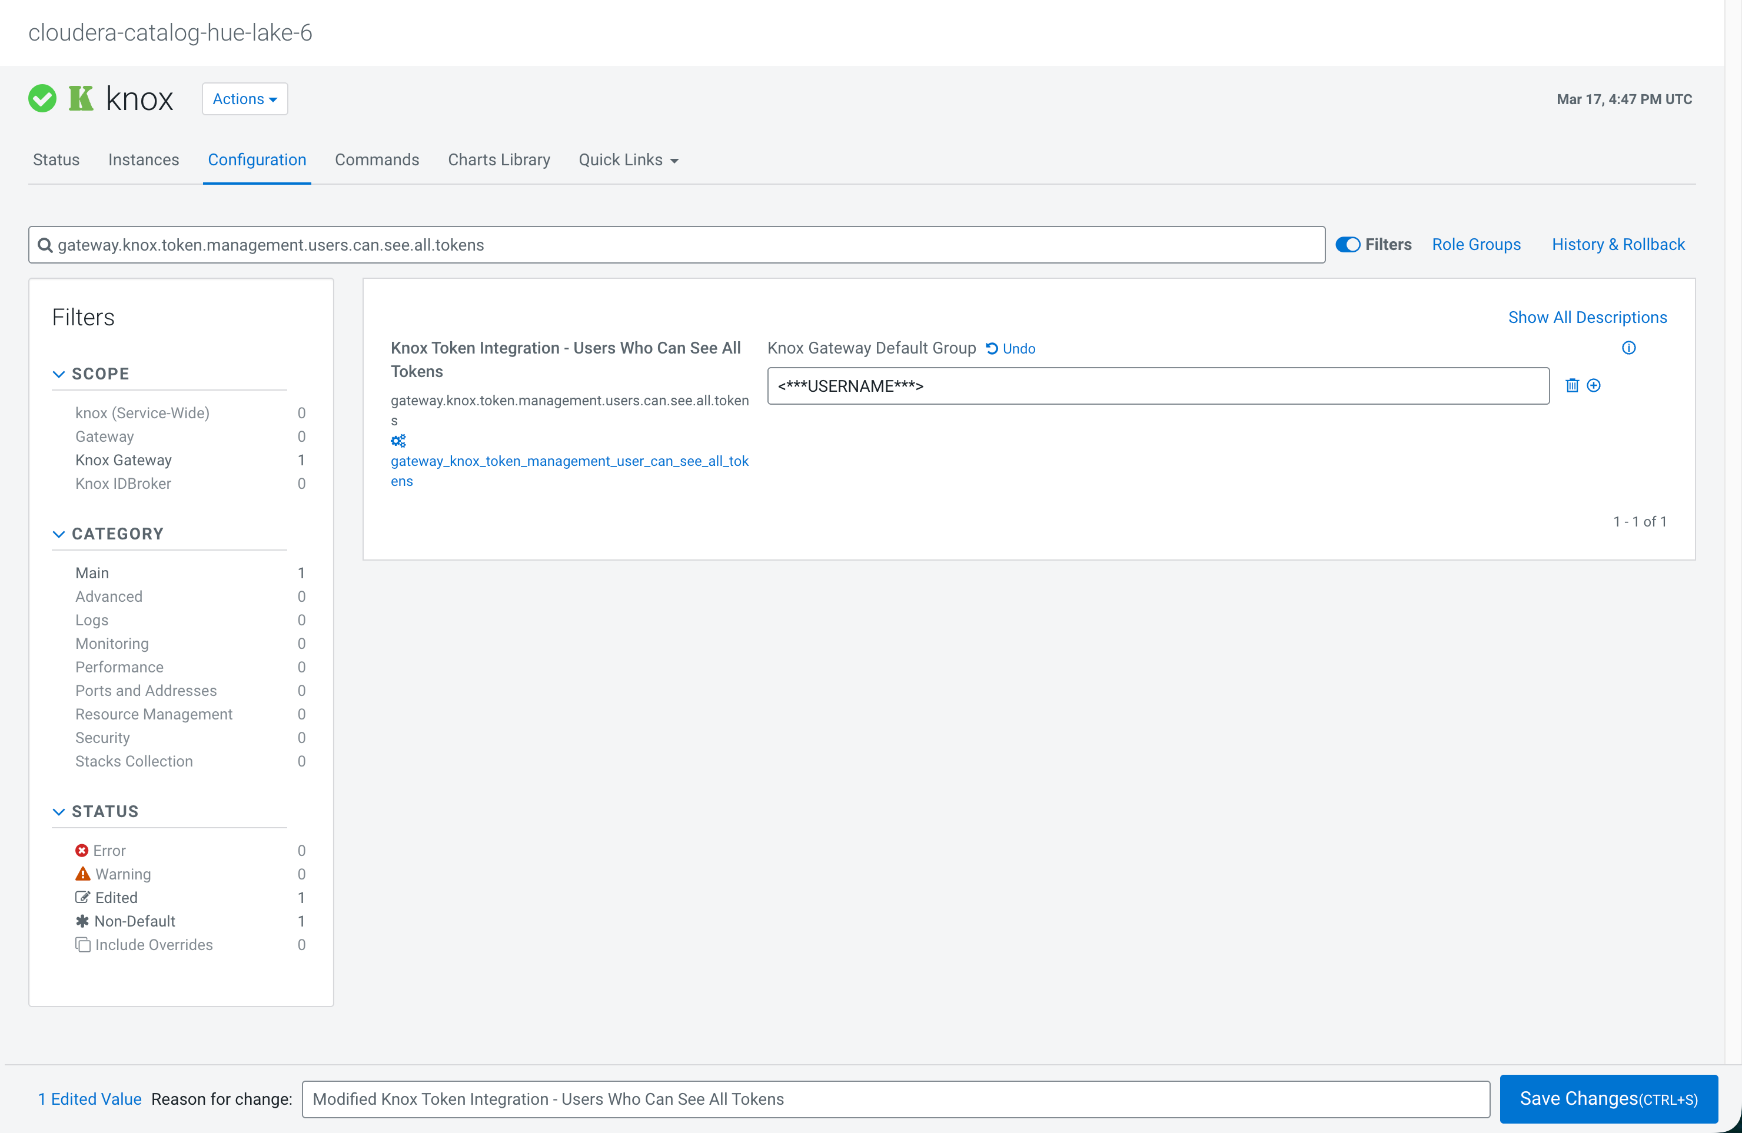The width and height of the screenshot is (1742, 1133).
Task: Toggle the Filters switch off
Action: point(1348,245)
